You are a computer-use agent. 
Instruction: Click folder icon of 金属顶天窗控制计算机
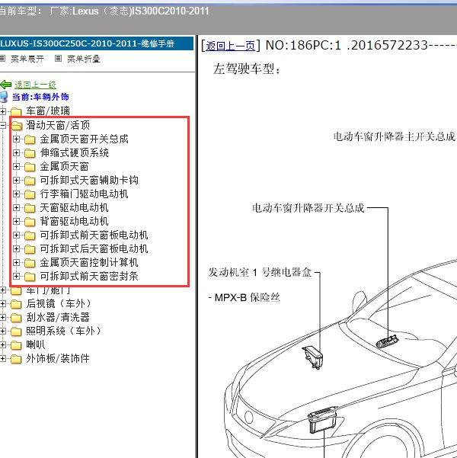tap(30, 263)
